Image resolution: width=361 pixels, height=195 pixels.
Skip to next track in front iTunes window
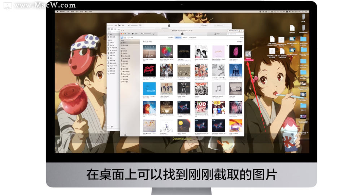point(136,34)
